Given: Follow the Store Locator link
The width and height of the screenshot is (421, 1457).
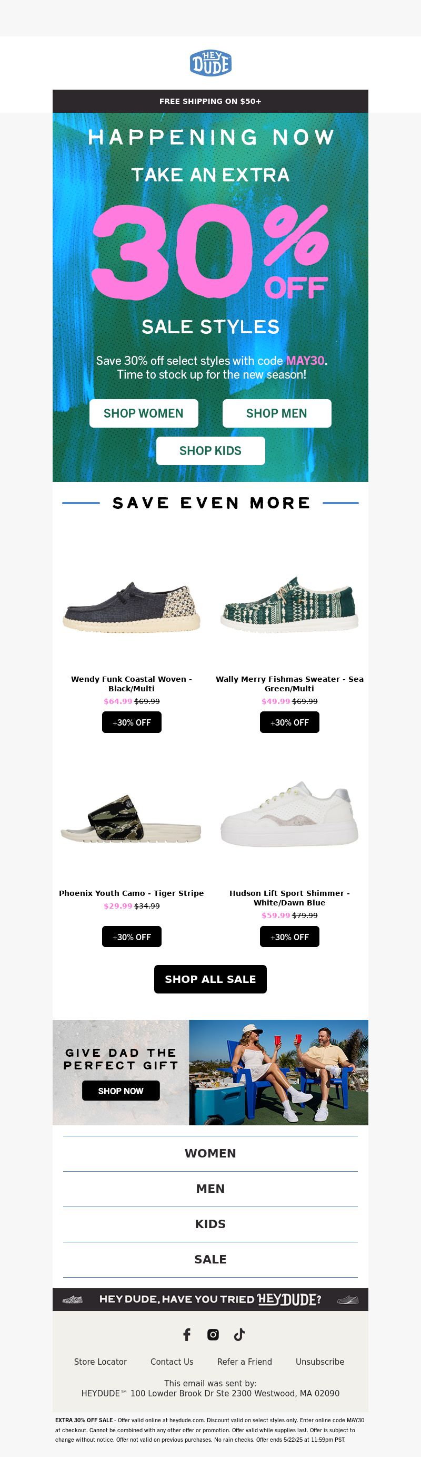Looking at the screenshot, I should point(101,1362).
